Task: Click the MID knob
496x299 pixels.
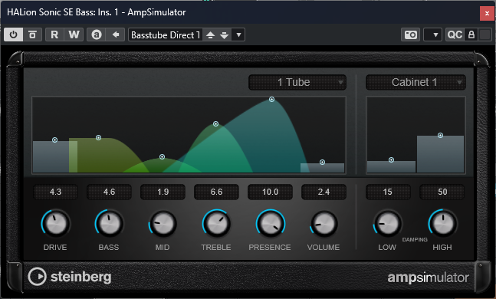Action: tap(163, 223)
